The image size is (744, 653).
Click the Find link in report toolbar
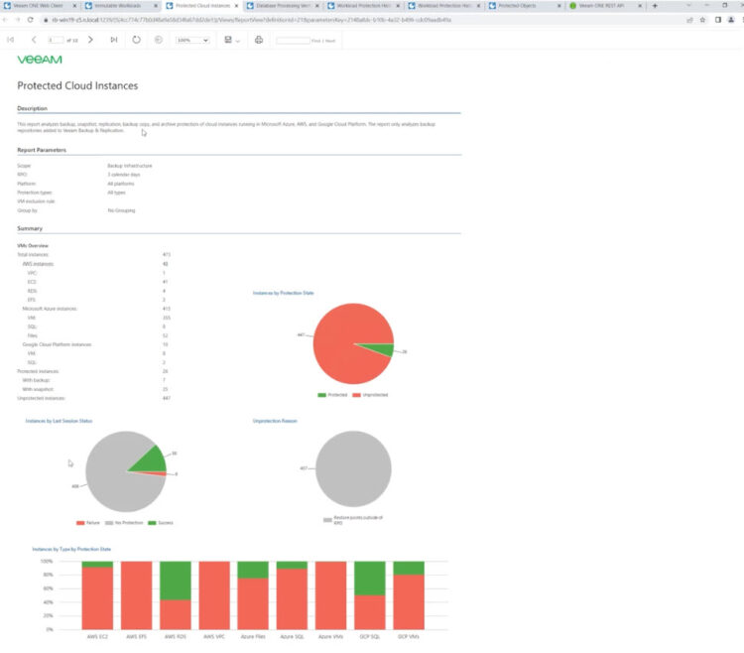pyautogui.click(x=315, y=41)
